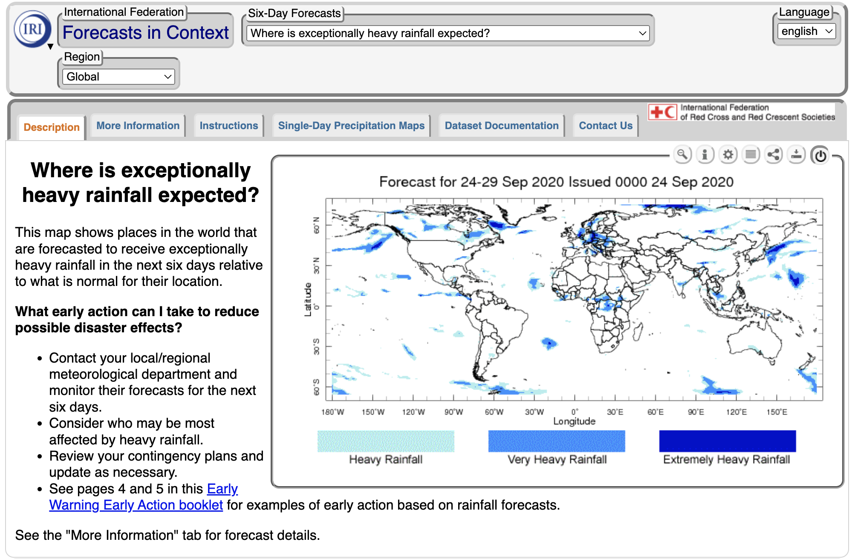Click the 'Six-Day Forecasts' group label

coord(294,13)
